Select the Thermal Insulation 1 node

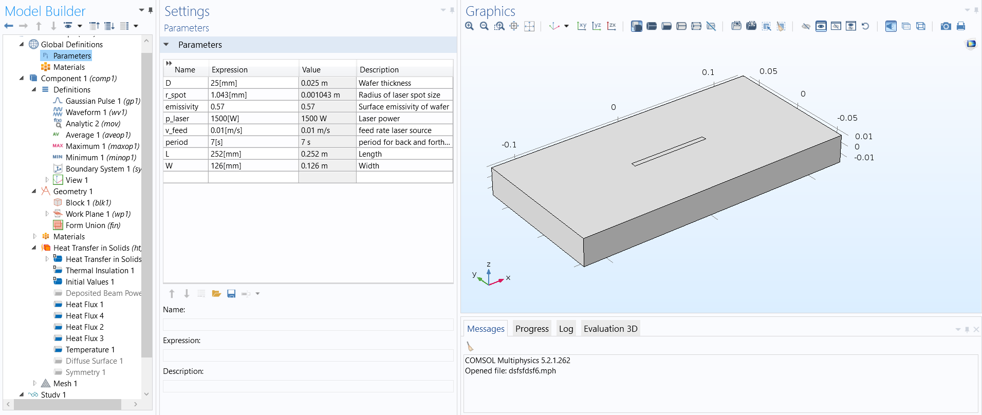(100, 271)
